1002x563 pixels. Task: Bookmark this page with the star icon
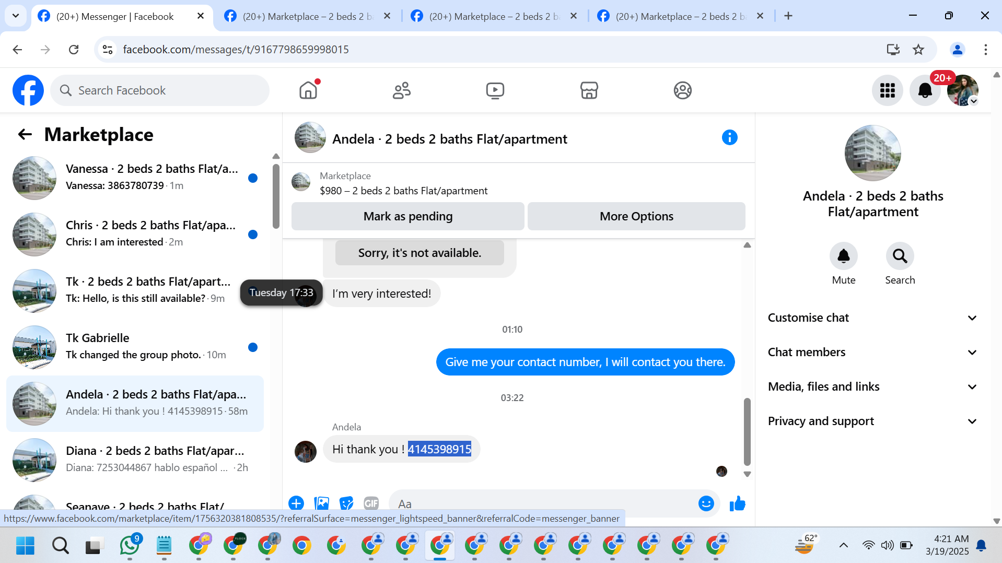[918, 50]
